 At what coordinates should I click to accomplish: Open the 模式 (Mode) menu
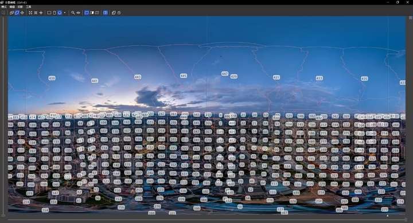click(x=4, y=6)
